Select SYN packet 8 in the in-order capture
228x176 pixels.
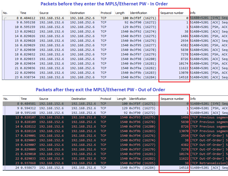point(81,18)
